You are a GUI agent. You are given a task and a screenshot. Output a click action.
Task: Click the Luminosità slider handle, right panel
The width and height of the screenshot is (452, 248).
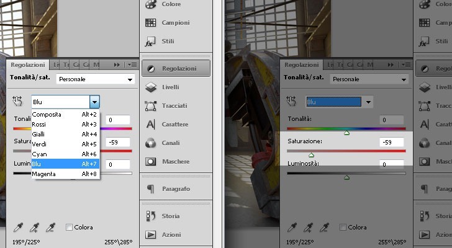(347, 178)
